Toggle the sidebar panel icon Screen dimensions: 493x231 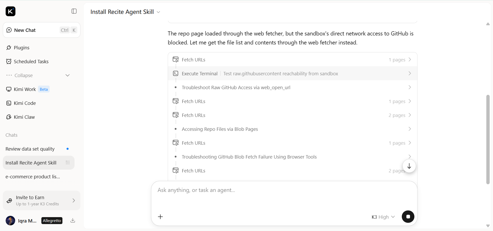click(x=74, y=11)
